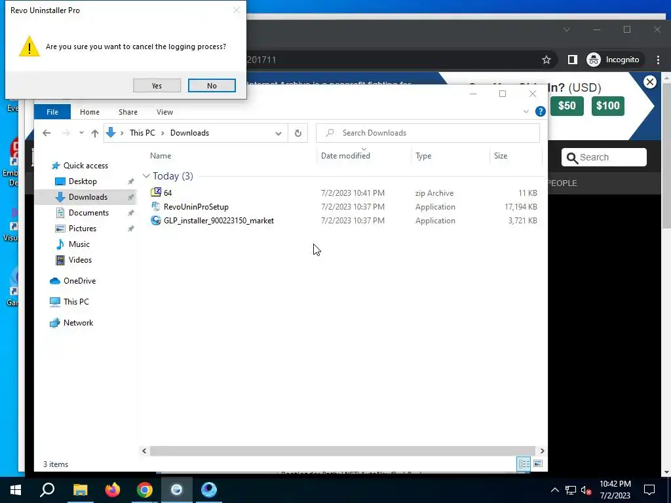Open Desktop in navigation pane
Viewport: 671px width, 503px height.
pyautogui.click(x=83, y=181)
